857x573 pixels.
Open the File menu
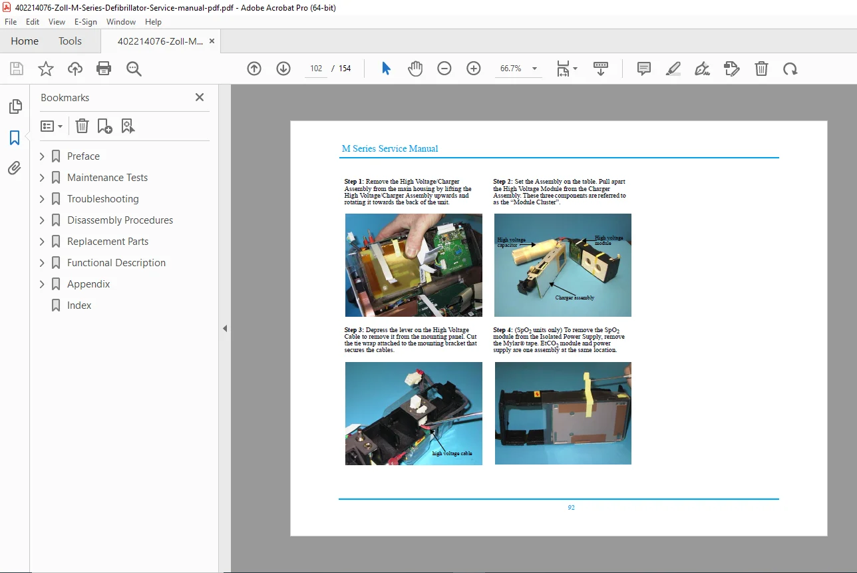(11, 22)
